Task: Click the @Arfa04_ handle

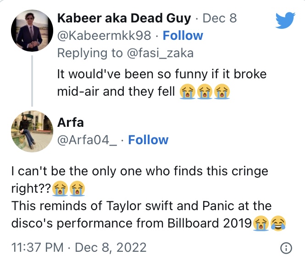Action: [x=87, y=140]
